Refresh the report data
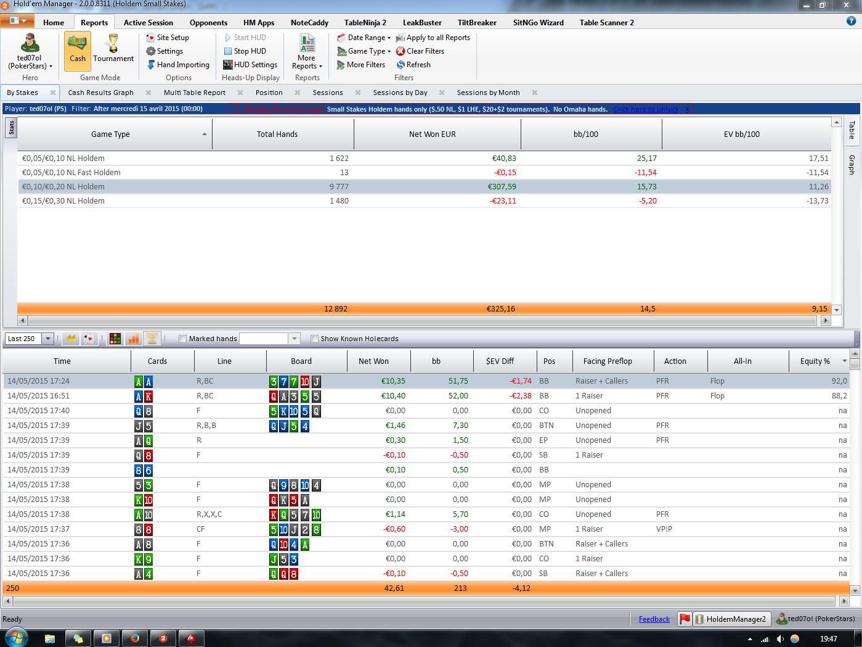Viewport: 862px width, 647px height. [x=413, y=65]
